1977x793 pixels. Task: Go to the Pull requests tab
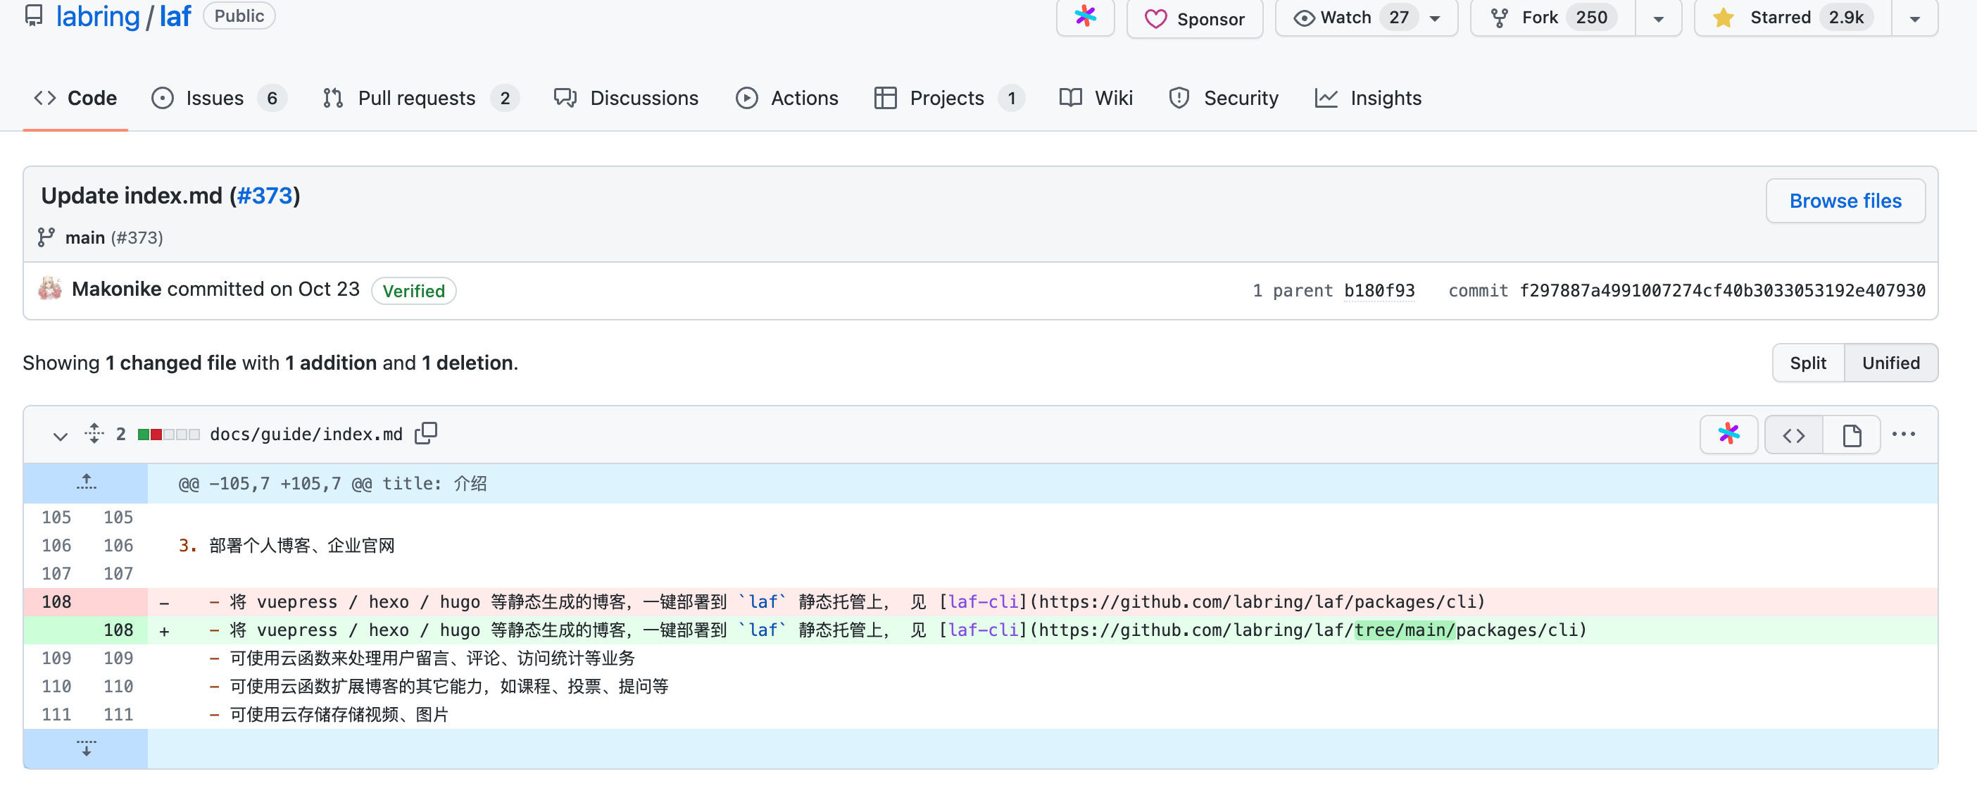point(420,99)
